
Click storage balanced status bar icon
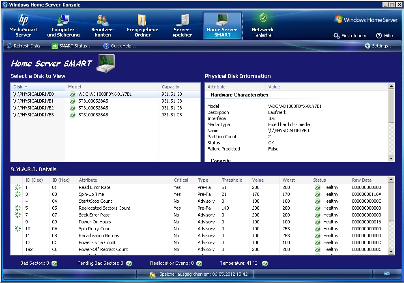click(x=152, y=275)
